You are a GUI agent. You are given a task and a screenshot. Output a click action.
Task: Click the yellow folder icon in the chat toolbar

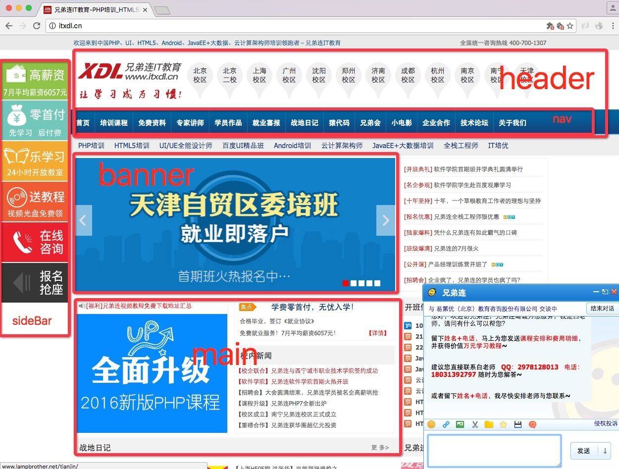[x=489, y=424]
